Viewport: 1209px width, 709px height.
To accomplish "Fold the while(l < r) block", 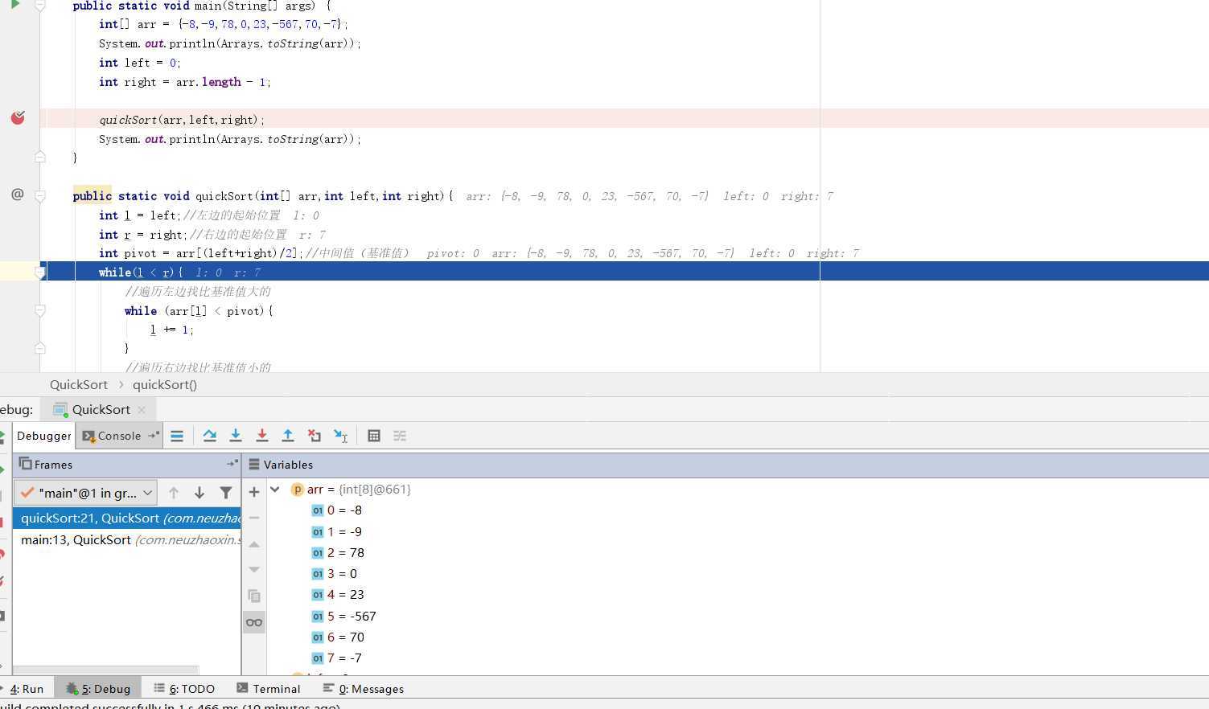I will click(40, 273).
